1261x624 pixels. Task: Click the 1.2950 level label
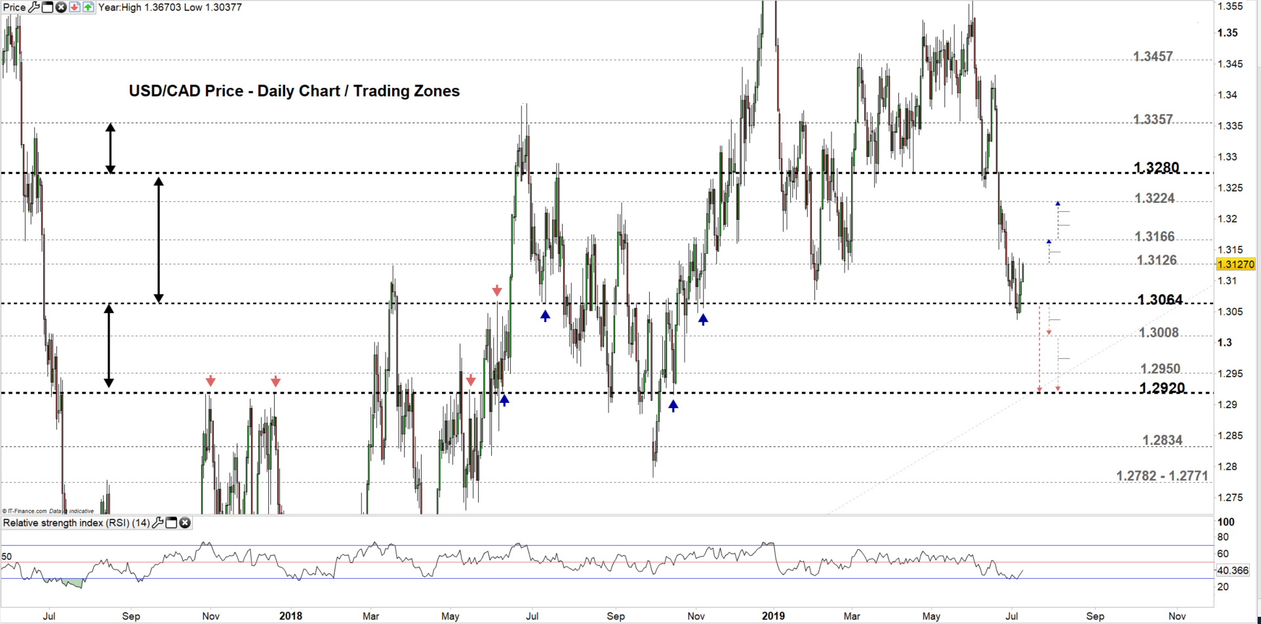point(1160,369)
